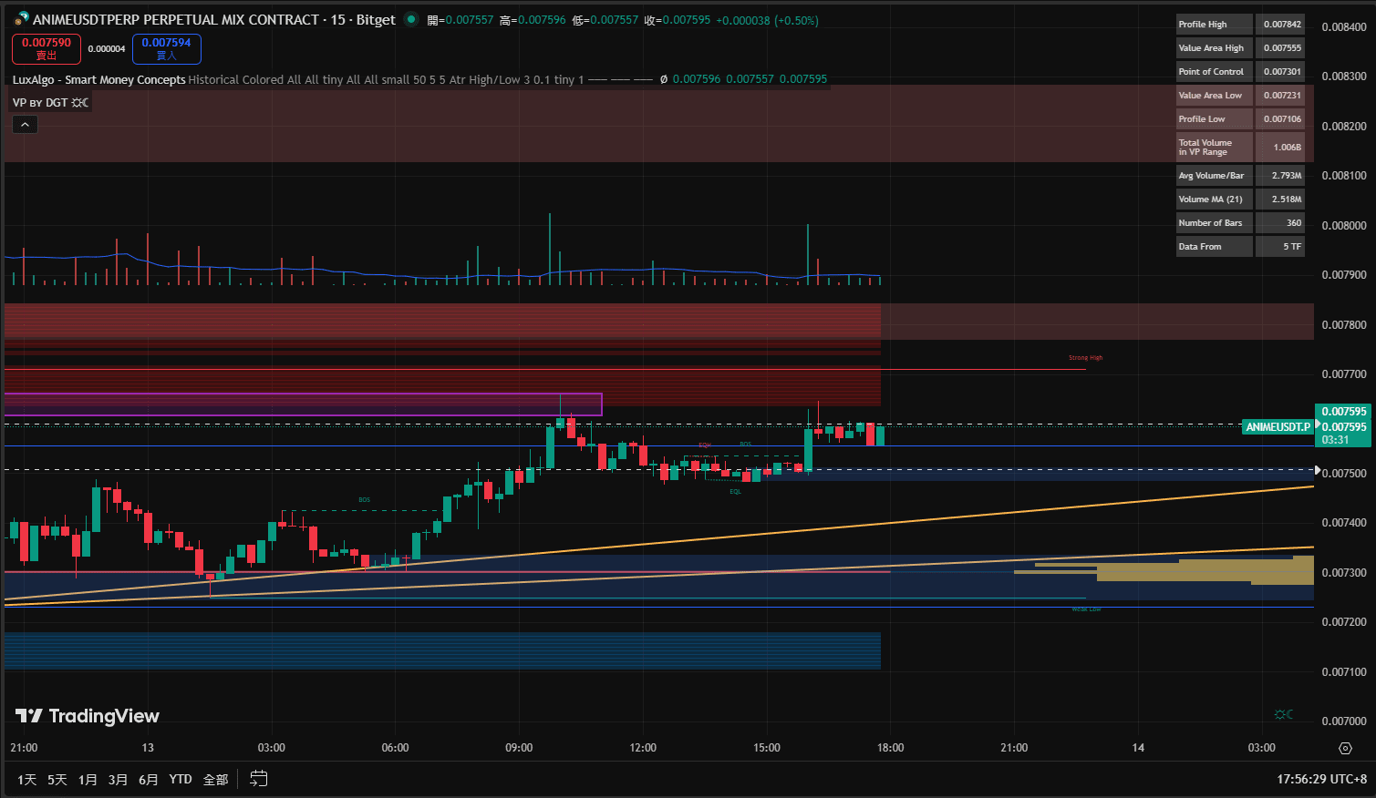Collapse the indicator legend with arrow button
The image size is (1376, 798).
pos(25,125)
